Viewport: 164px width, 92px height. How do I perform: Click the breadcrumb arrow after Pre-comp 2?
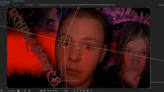point(36,5)
